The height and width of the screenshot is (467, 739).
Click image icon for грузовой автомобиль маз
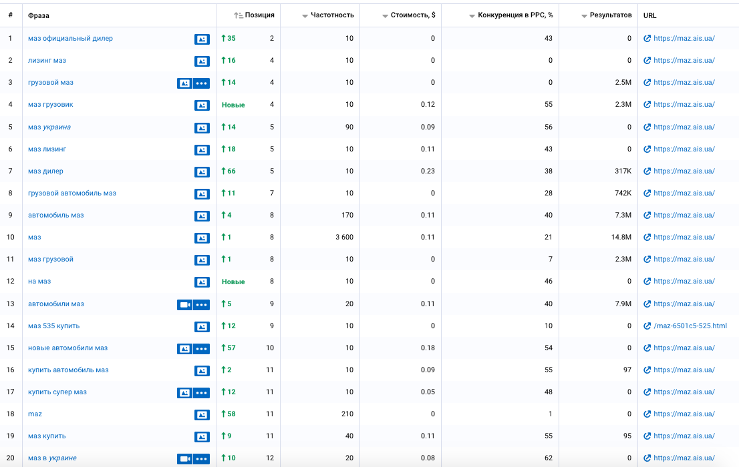click(x=202, y=194)
